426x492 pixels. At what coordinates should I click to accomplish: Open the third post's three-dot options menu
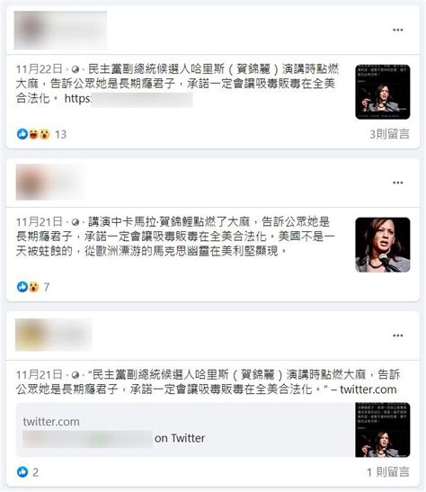pos(397,335)
